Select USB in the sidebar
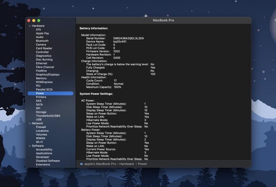The height and width of the screenshot is (187, 276). [39, 120]
